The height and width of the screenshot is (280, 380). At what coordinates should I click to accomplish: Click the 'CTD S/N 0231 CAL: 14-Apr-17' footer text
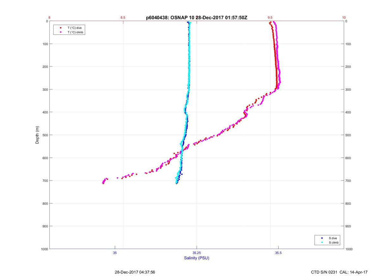click(339, 272)
